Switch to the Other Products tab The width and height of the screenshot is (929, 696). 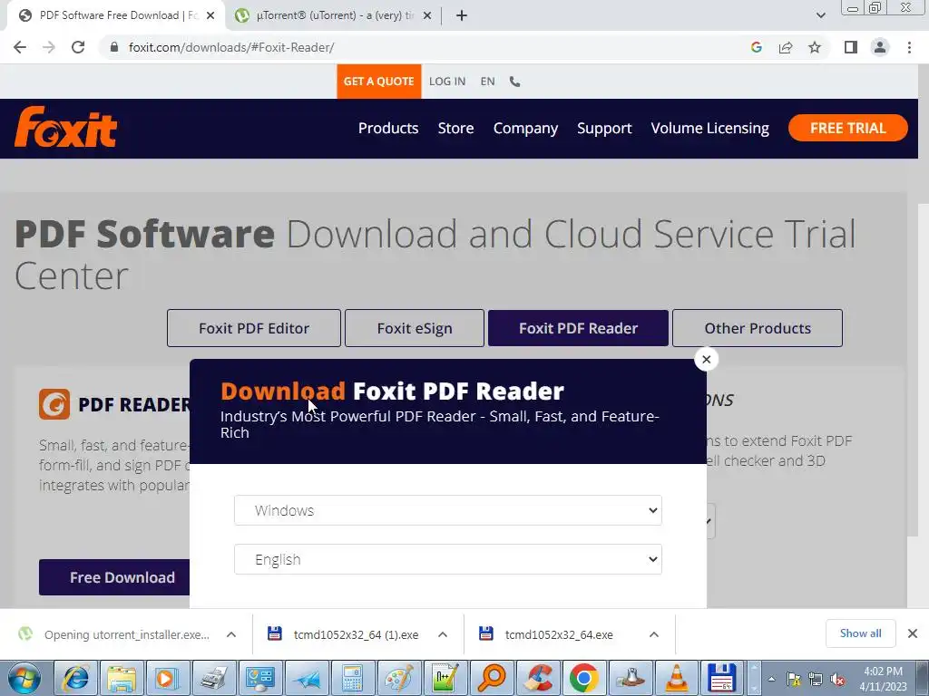758,328
